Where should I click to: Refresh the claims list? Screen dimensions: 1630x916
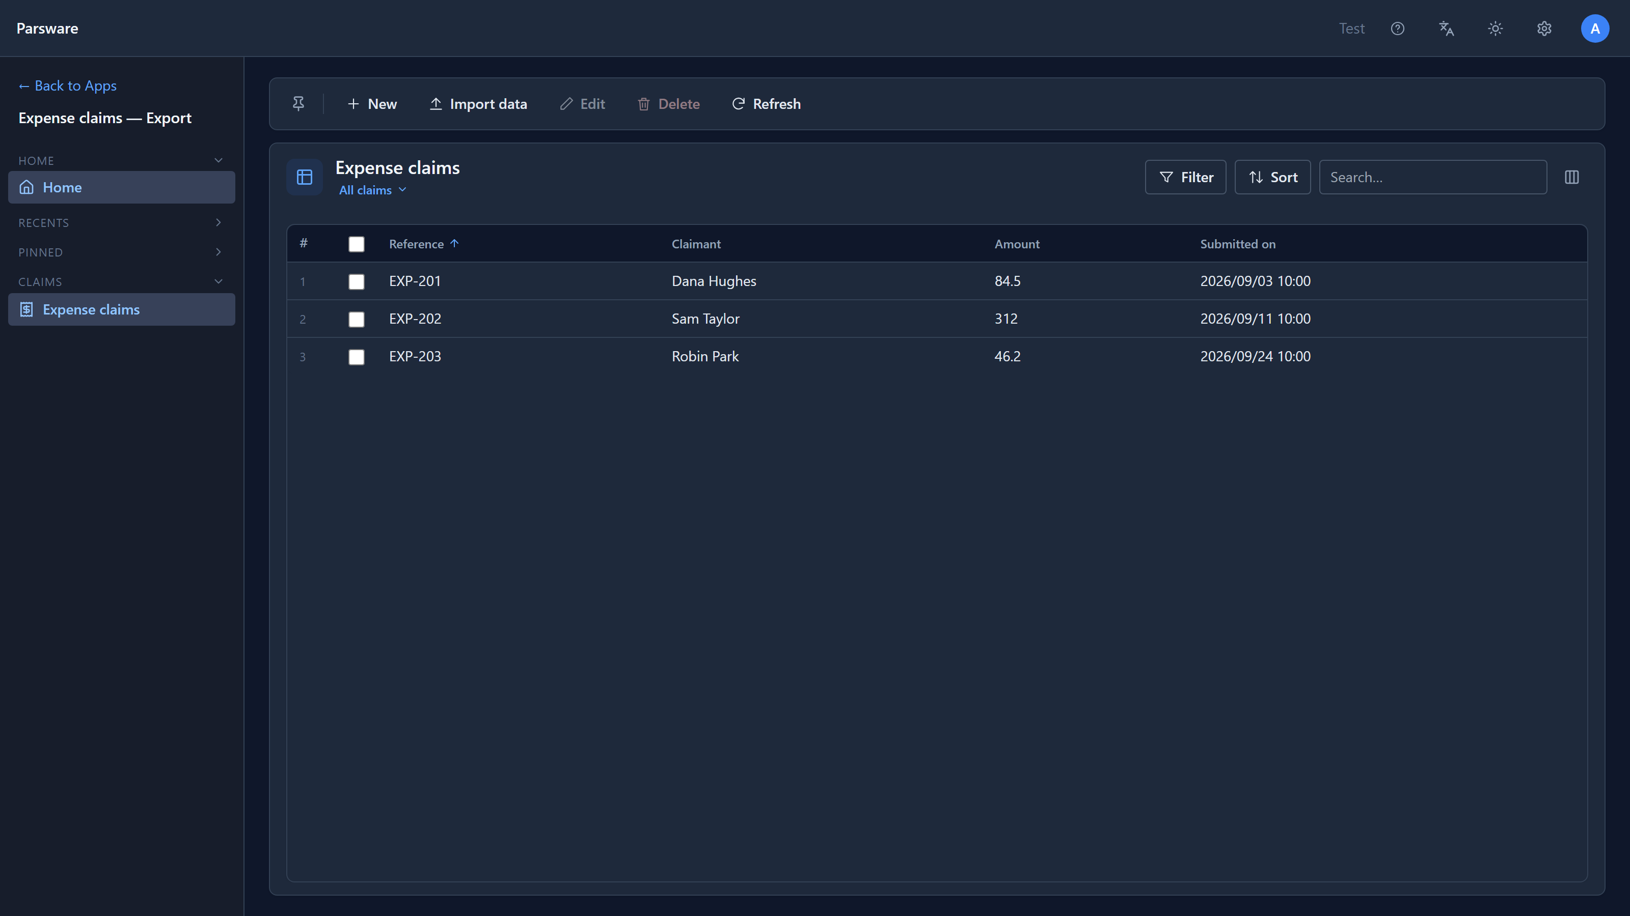click(x=766, y=104)
